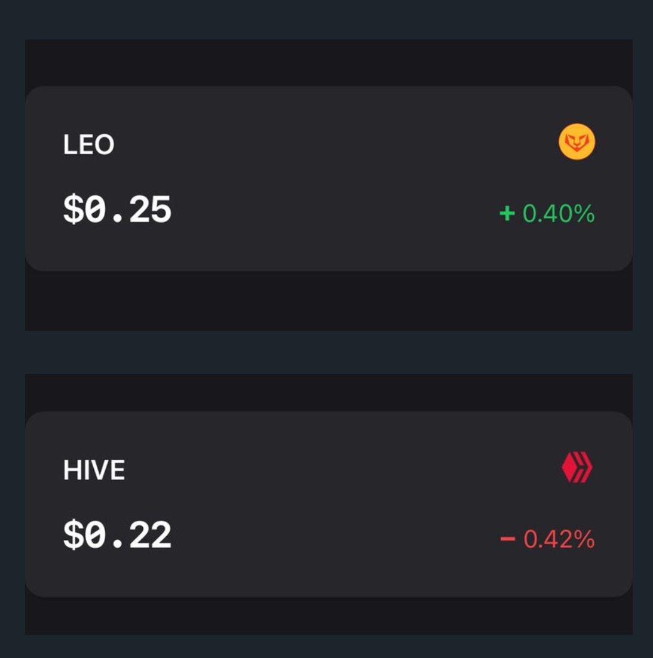Click the digits 22 in the HIVE price

(x=150, y=536)
